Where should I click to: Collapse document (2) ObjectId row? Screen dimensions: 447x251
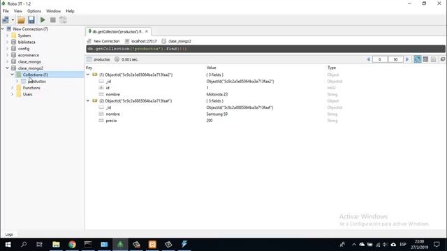point(88,100)
